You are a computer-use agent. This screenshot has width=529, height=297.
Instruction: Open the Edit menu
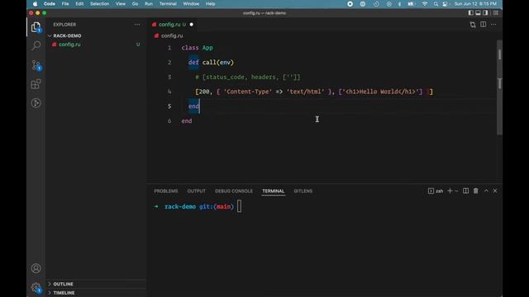(79, 3)
